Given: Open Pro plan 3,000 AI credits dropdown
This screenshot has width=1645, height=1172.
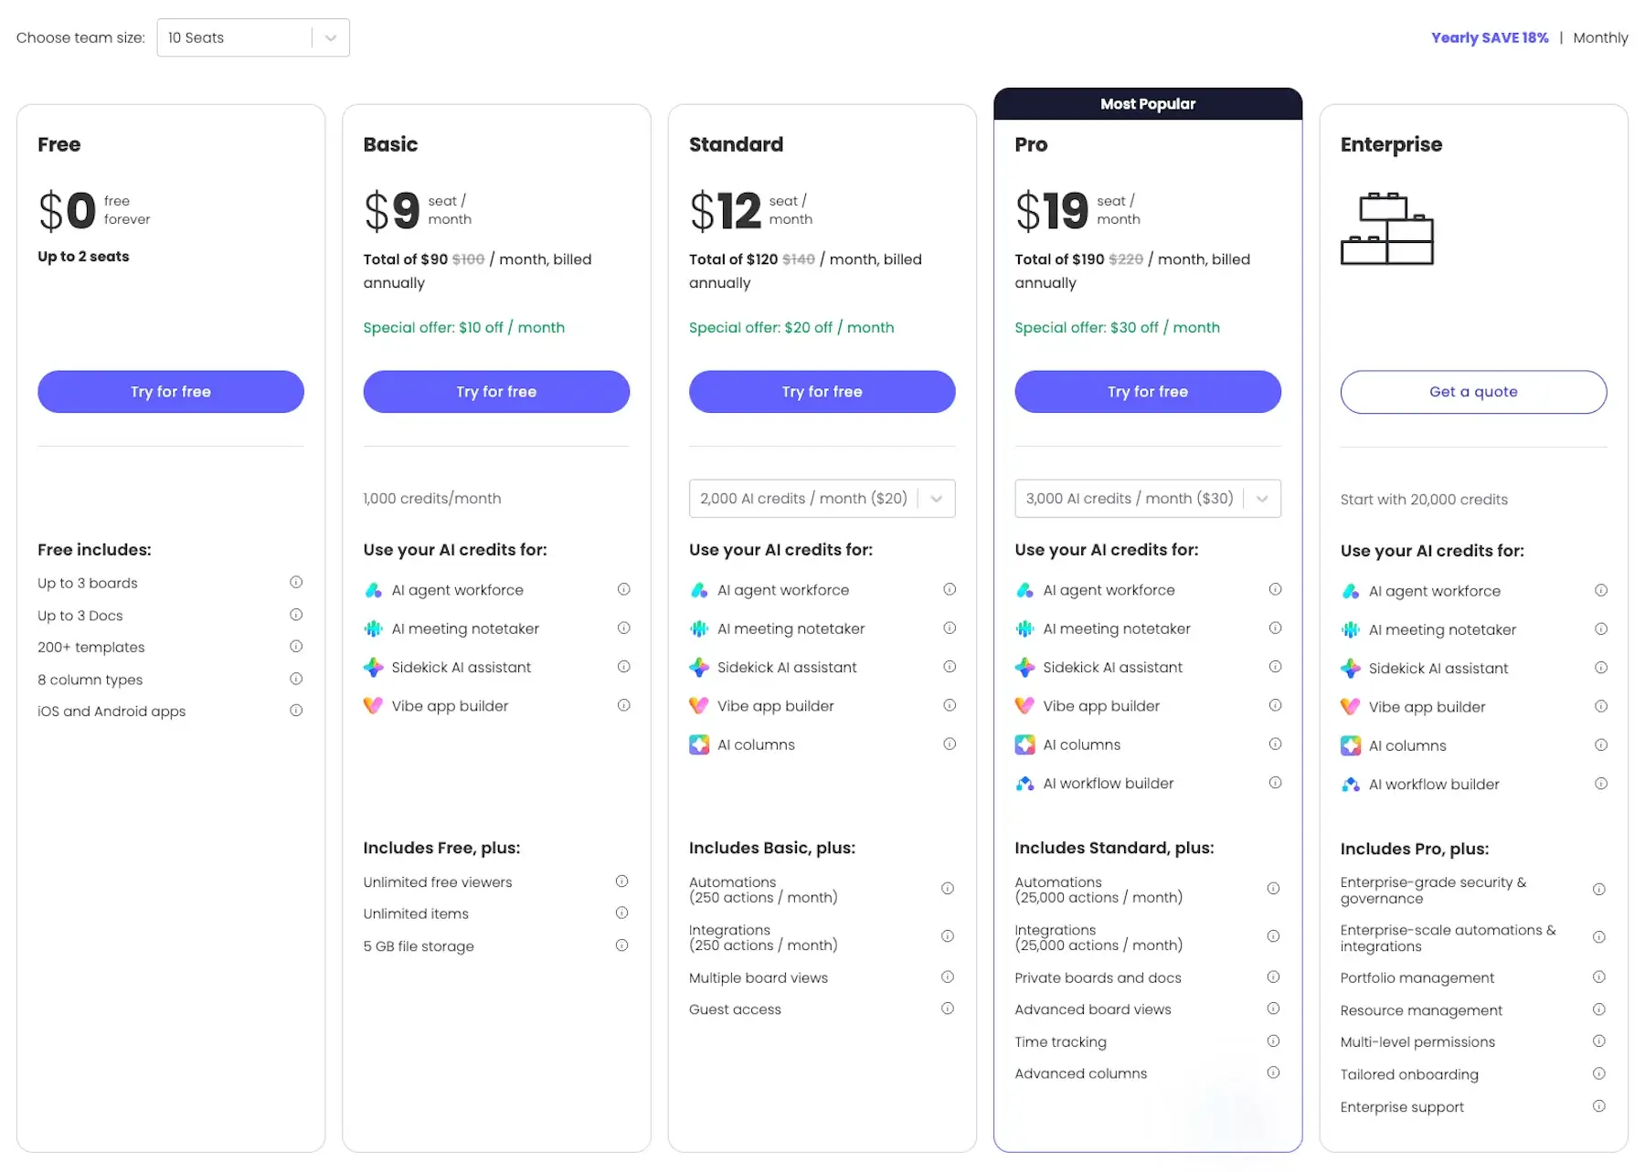Looking at the screenshot, I should (x=1148, y=499).
